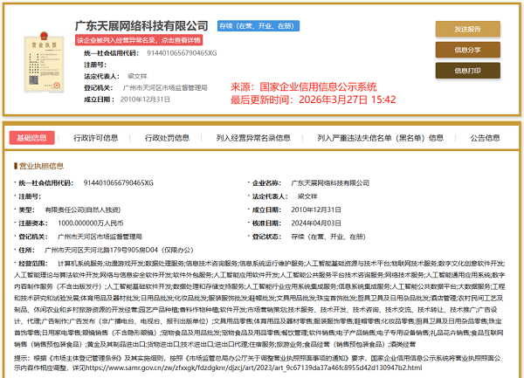524x378 pixels.
Task: Click license section 法定代表人 value 梁文祥
Action: point(307,196)
